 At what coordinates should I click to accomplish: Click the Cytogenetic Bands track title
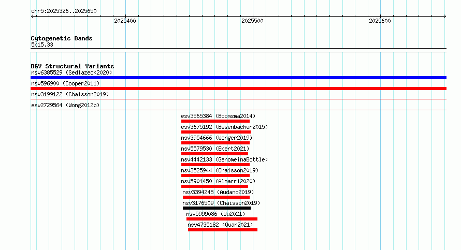(62, 38)
